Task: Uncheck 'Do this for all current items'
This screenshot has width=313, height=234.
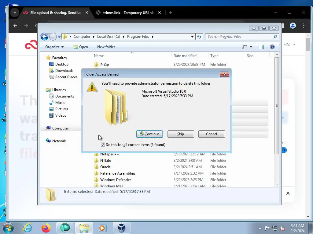Action: point(103,145)
